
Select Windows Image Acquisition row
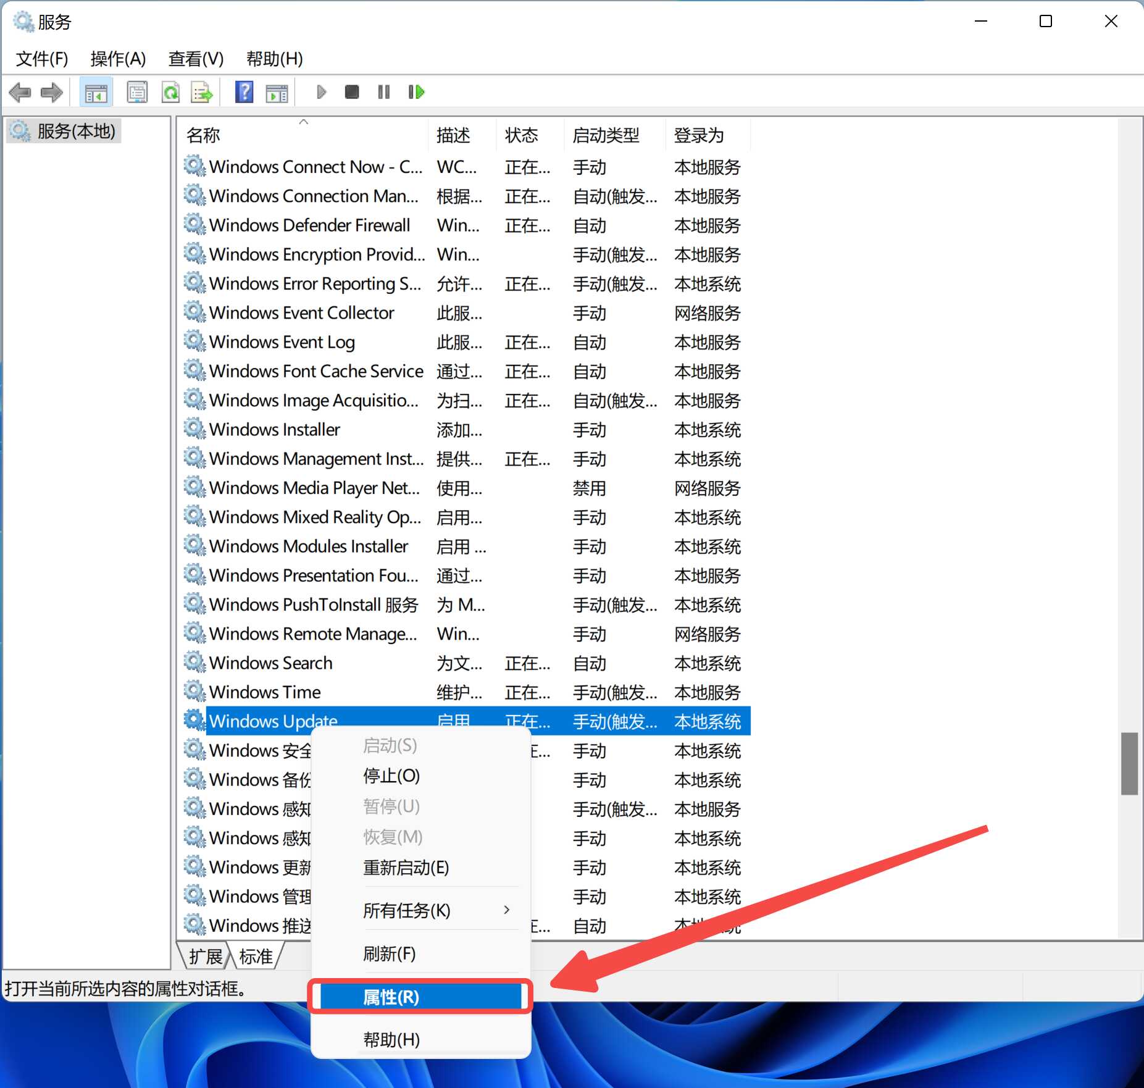coord(466,400)
